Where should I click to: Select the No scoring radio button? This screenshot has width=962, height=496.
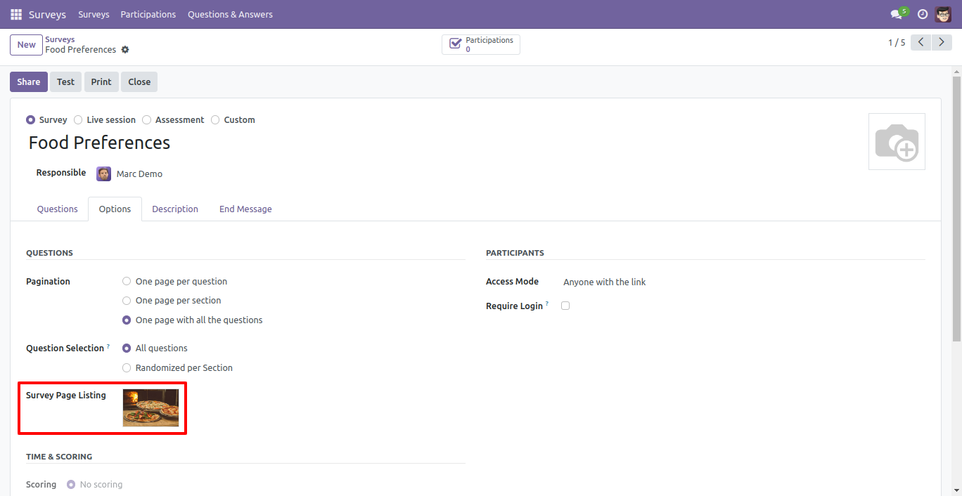pyautogui.click(x=71, y=484)
